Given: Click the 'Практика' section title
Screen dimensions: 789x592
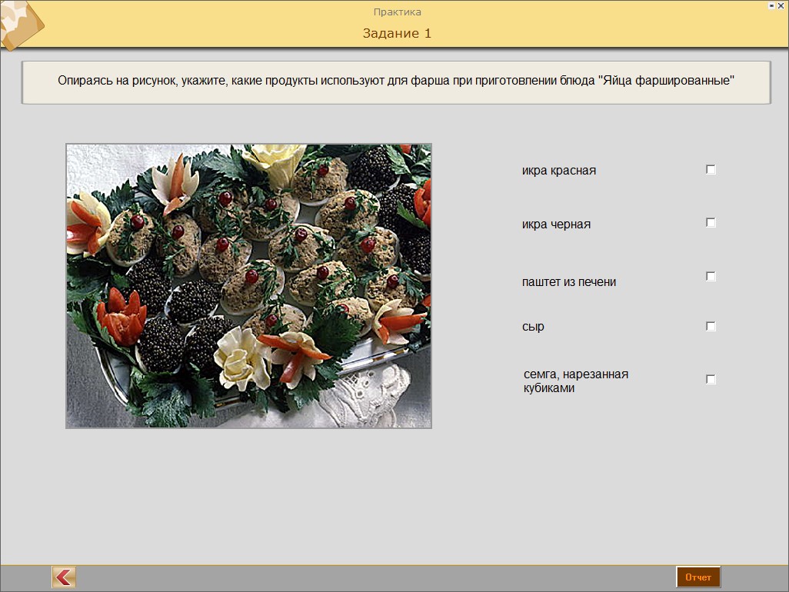Looking at the screenshot, I should click(397, 12).
